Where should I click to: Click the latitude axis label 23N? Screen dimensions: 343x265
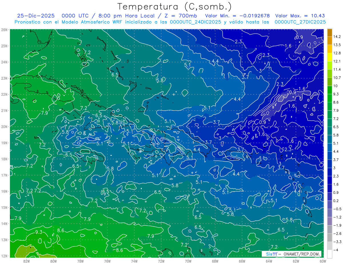coord(4,78)
